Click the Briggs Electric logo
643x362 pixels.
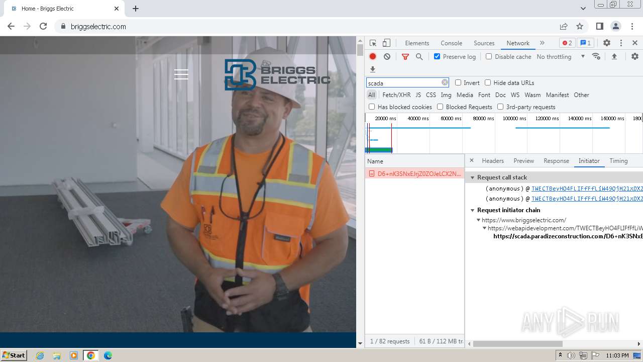pos(277,74)
